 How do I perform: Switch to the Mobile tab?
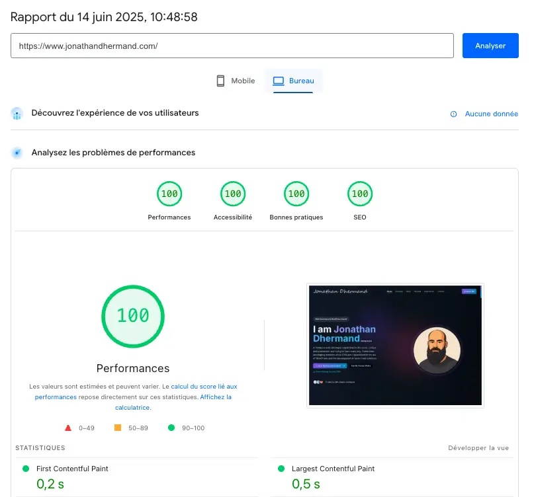(x=236, y=81)
